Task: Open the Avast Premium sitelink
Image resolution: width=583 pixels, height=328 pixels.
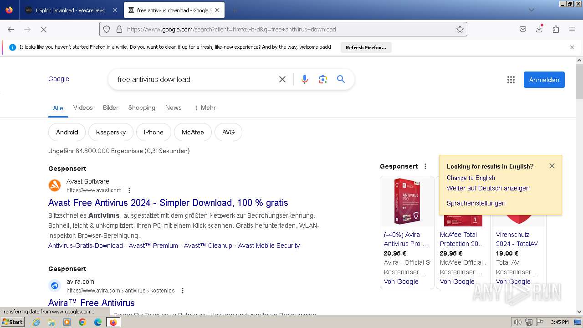Action: click(153, 246)
